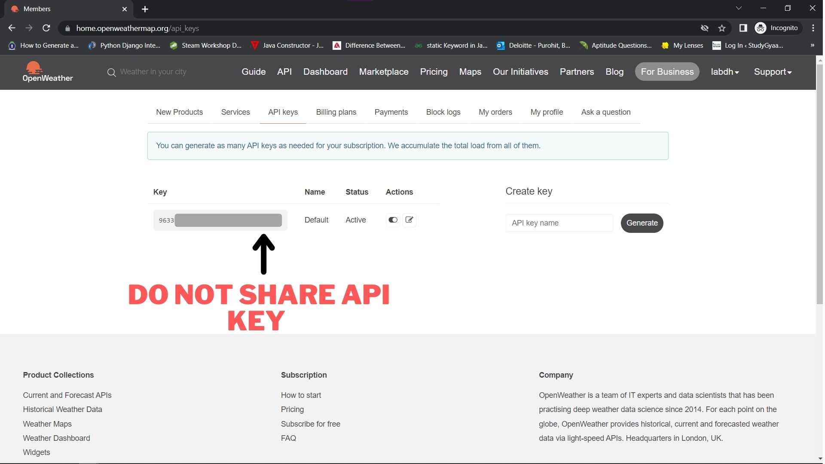Viewport: 825px width, 464px height.
Task: Open the Dashboard menu item
Action: click(x=325, y=72)
